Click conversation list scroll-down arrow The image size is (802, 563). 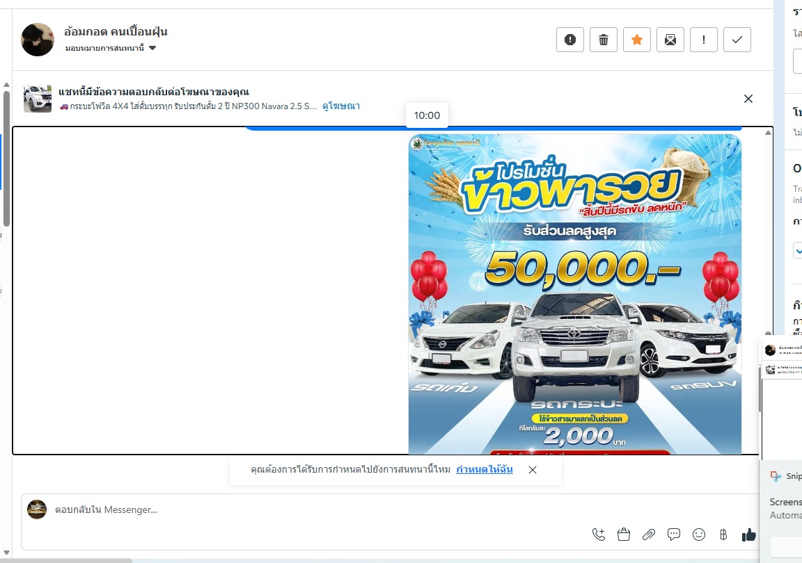(6, 553)
